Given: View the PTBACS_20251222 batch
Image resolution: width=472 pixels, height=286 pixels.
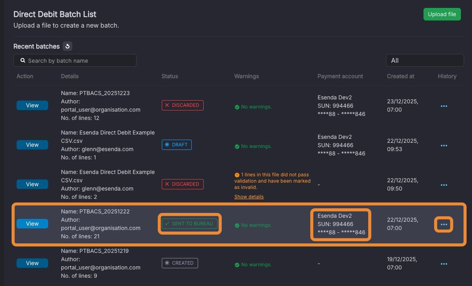Looking at the screenshot, I should click(32, 223).
